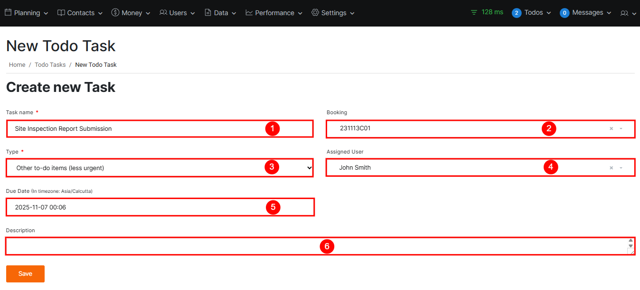Screen dimensions: 640x290
Task: Click the Performance chart icon
Action: [x=249, y=13]
